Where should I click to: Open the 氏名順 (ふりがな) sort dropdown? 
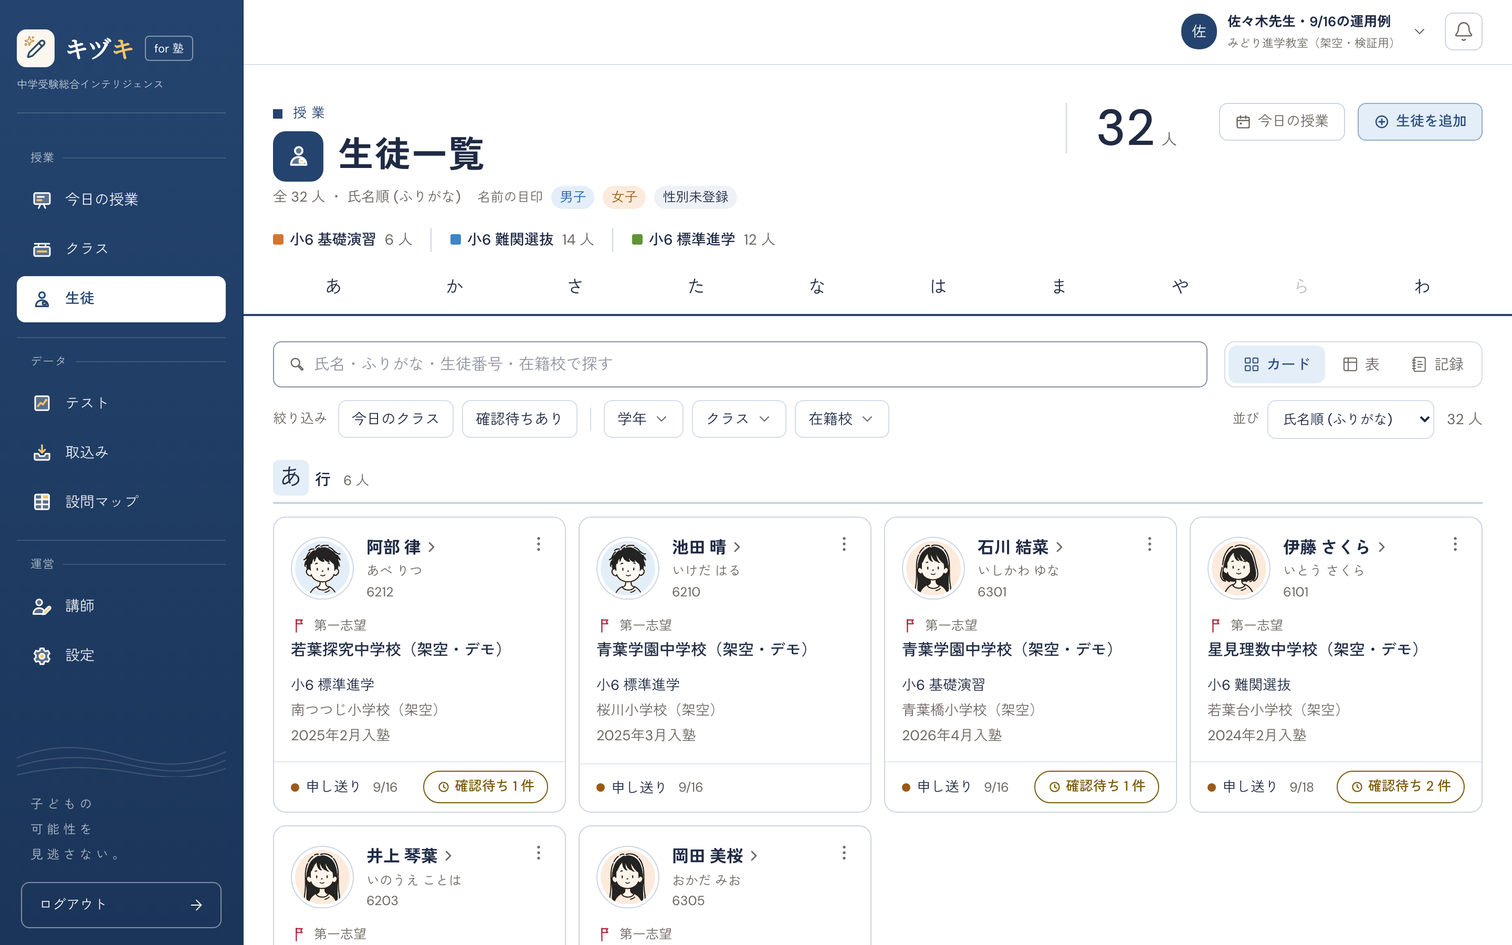pos(1350,419)
